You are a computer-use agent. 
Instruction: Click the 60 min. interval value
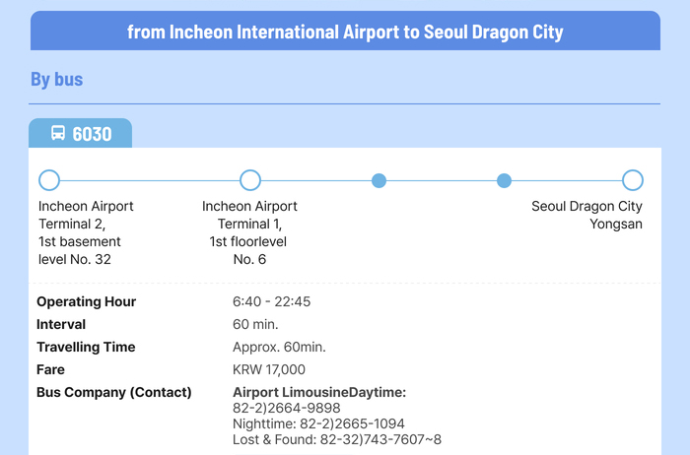255,324
